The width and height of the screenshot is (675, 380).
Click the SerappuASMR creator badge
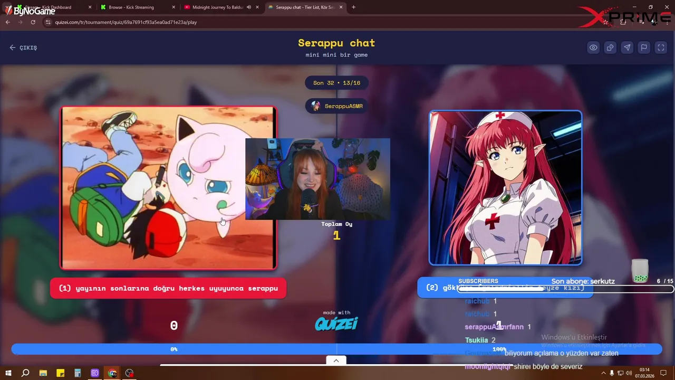tap(337, 106)
